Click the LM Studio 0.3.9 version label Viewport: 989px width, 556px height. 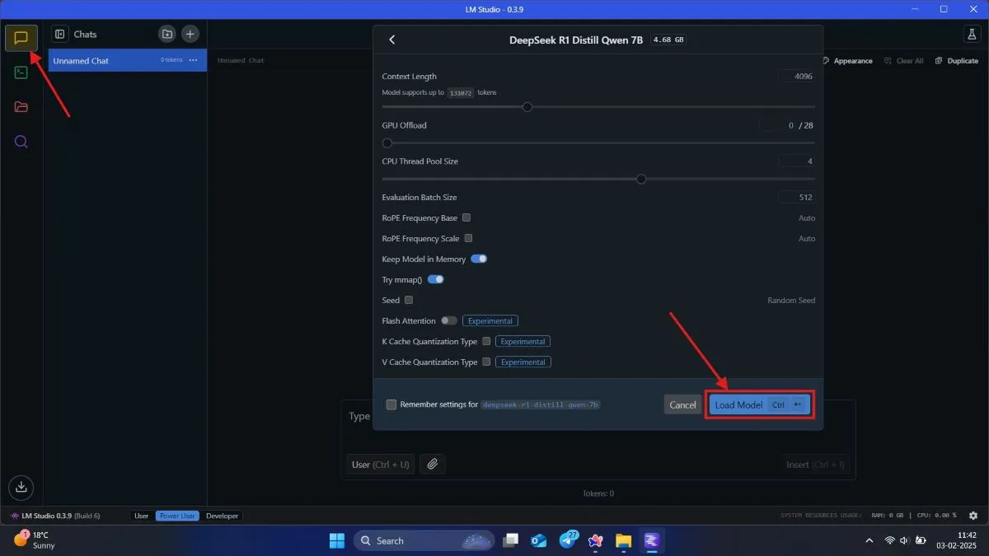55,516
